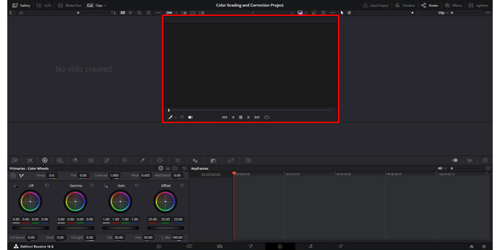Open the Scopes panel icon
500x250 pixels.
(470, 161)
